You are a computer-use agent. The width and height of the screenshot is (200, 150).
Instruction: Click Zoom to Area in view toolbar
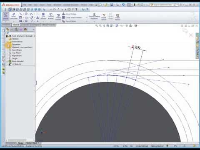tap(100, 25)
